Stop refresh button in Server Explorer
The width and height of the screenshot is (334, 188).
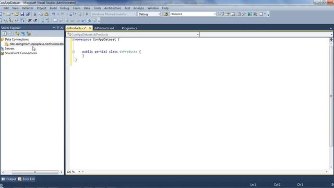[10, 33]
